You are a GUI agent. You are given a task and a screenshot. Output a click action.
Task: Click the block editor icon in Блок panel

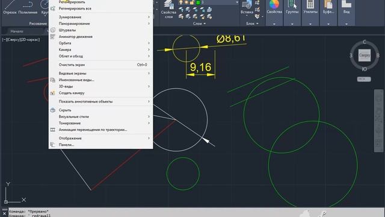click(257, 10)
